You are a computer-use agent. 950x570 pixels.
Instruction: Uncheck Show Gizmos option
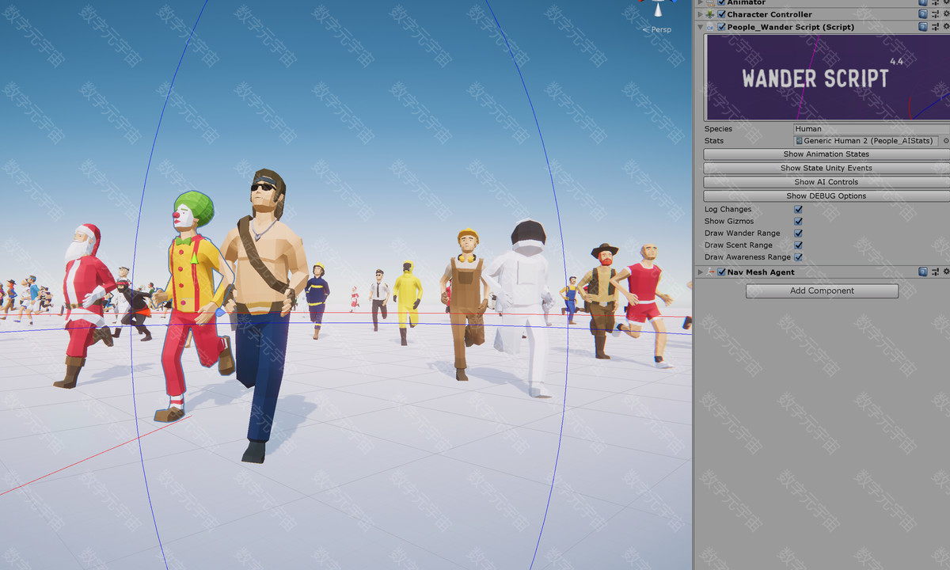[798, 222]
